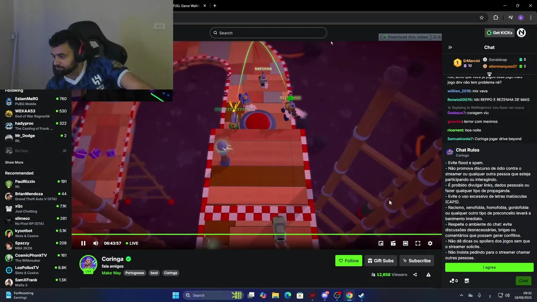Open PaulRizzin recommended channel

click(36, 184)
